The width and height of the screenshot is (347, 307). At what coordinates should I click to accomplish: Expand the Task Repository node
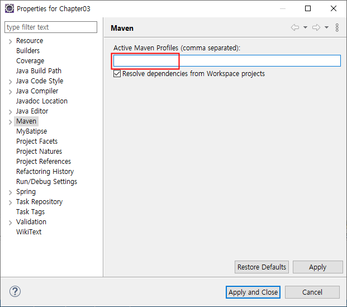(x=10, y=202)
